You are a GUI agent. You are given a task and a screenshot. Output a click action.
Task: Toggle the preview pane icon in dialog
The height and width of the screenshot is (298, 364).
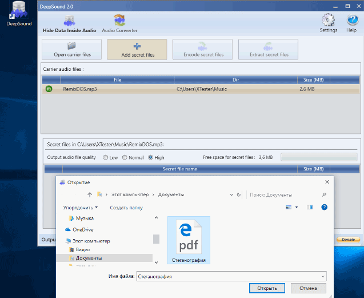click(310, 207)
